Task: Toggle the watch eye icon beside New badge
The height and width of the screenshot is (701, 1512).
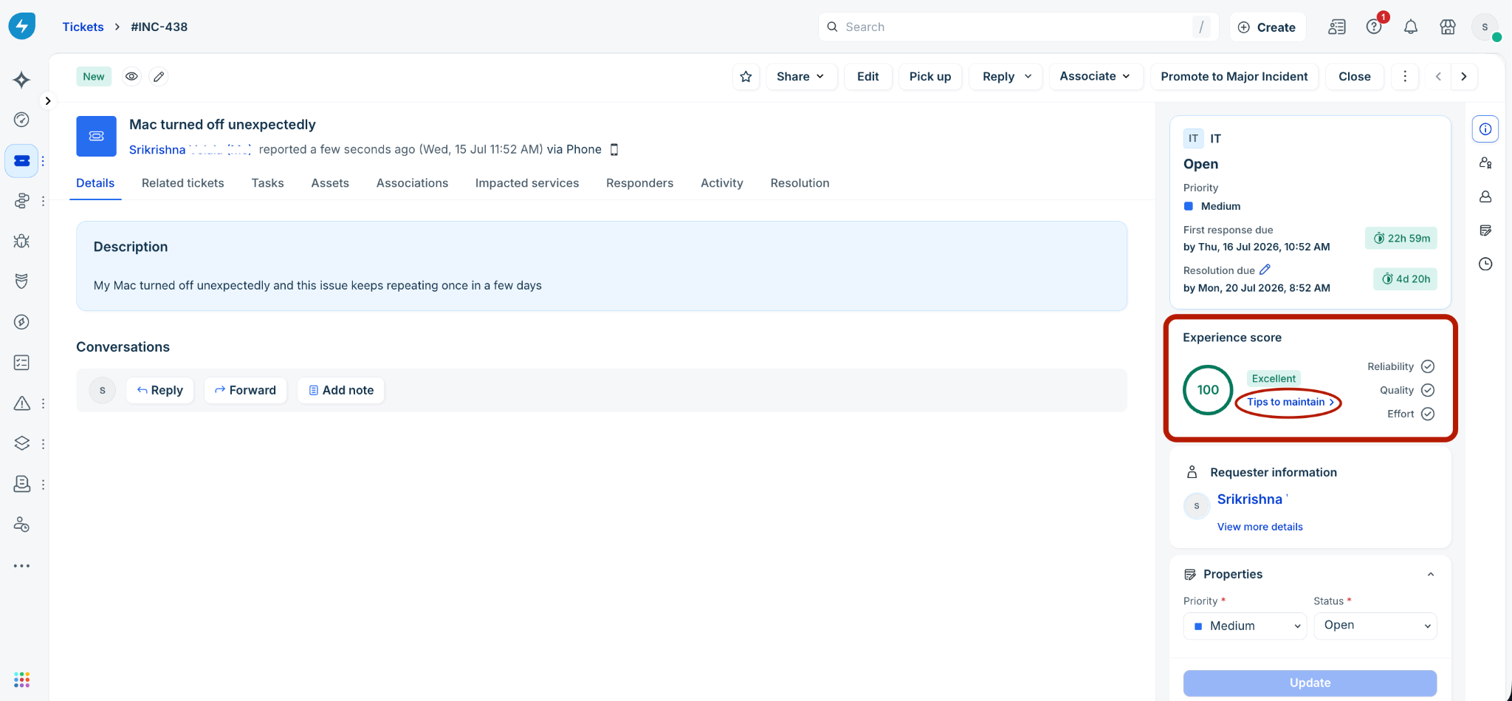Action: 131,77
